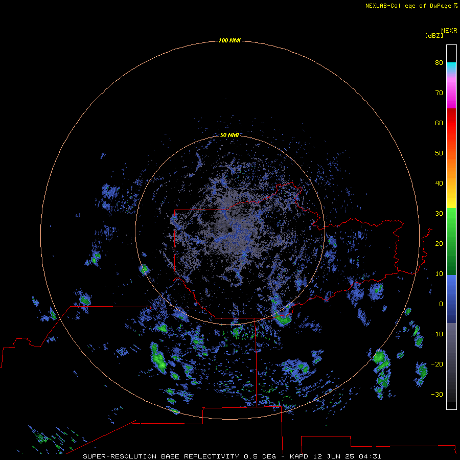Viewport: 460px width, 460px height.
Task: Click the KAPD 12 JUN 25 04:31 timestamp
Action: pyautogui.click(x=335, y=456)
